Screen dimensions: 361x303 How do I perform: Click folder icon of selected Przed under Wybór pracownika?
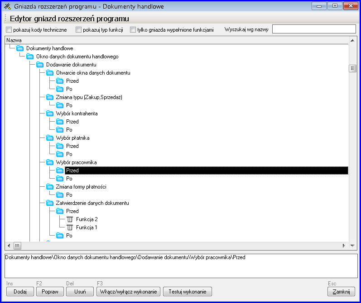[x=60, y=170]
